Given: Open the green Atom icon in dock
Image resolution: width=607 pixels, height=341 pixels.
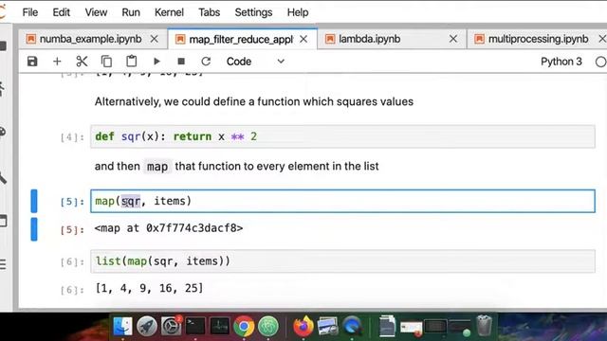Looking at the screenshot, I should click(268, 326).
